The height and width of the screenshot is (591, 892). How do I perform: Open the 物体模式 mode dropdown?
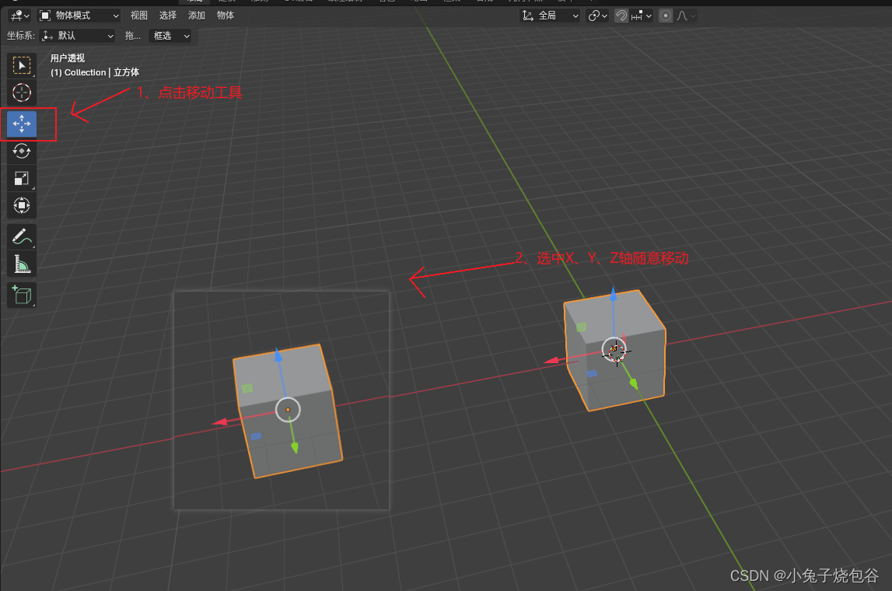[79, 16]
